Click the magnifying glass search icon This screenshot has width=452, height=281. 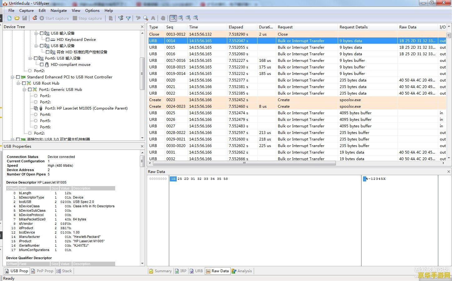[x=145, y=18]
